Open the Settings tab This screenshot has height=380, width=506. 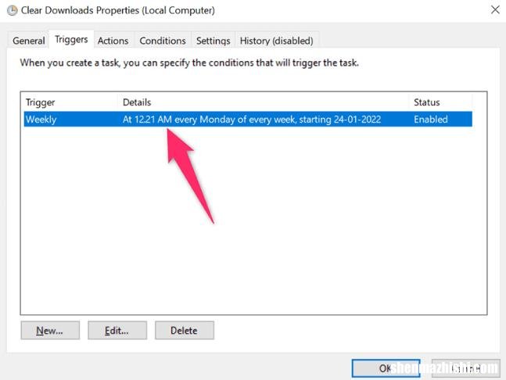(213, 41)
